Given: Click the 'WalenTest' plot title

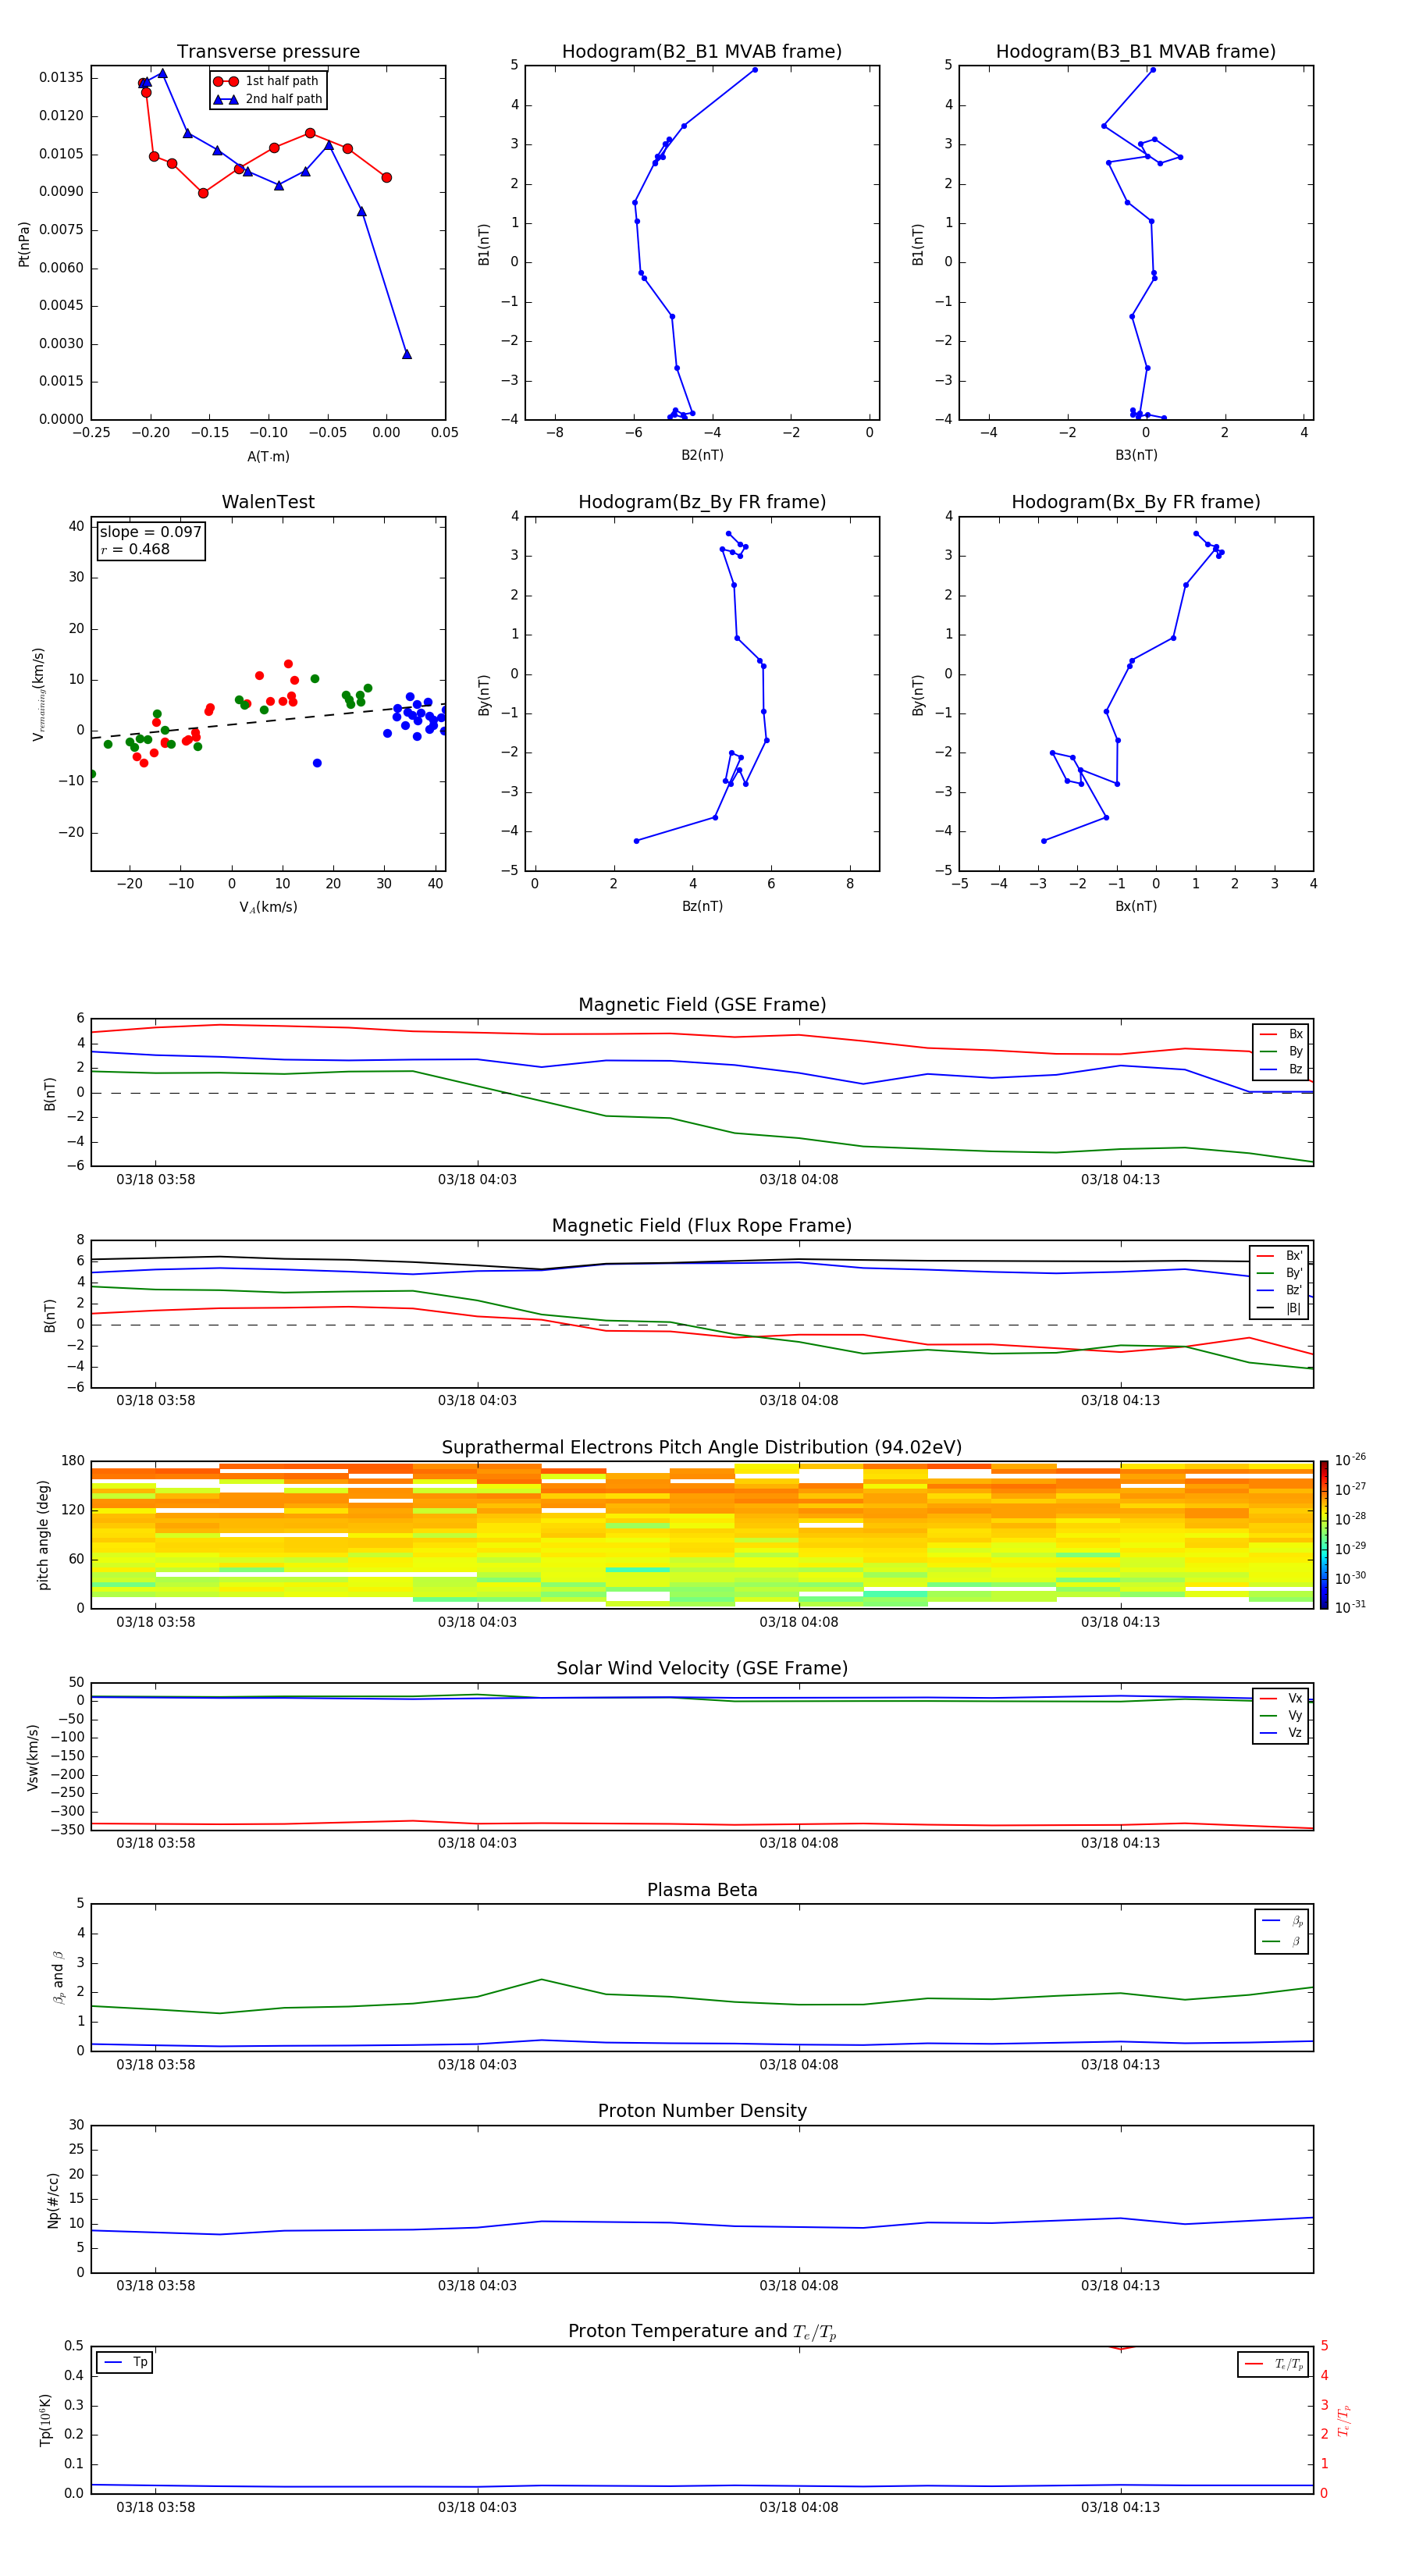Looking at the screenshot, I should [268, 502].
